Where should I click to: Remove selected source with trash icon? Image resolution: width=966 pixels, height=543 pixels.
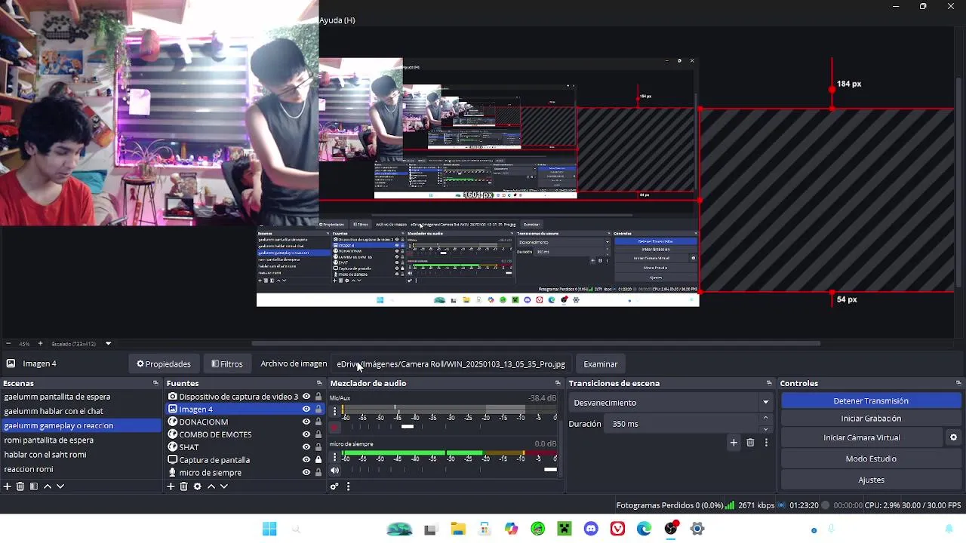pos(183,486)
